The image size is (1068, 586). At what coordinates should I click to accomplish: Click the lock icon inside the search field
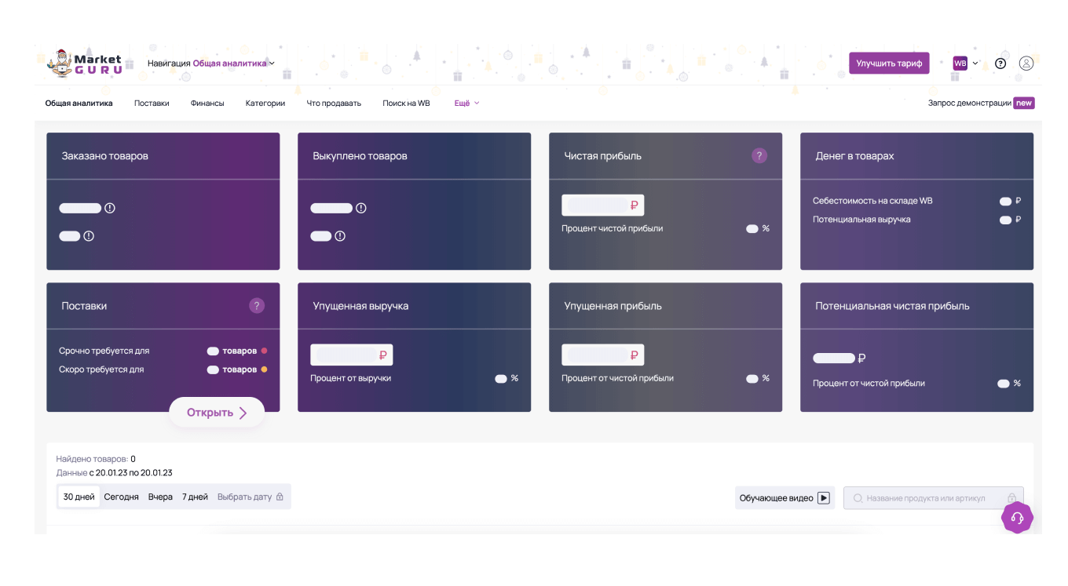tap(1010, 497)
